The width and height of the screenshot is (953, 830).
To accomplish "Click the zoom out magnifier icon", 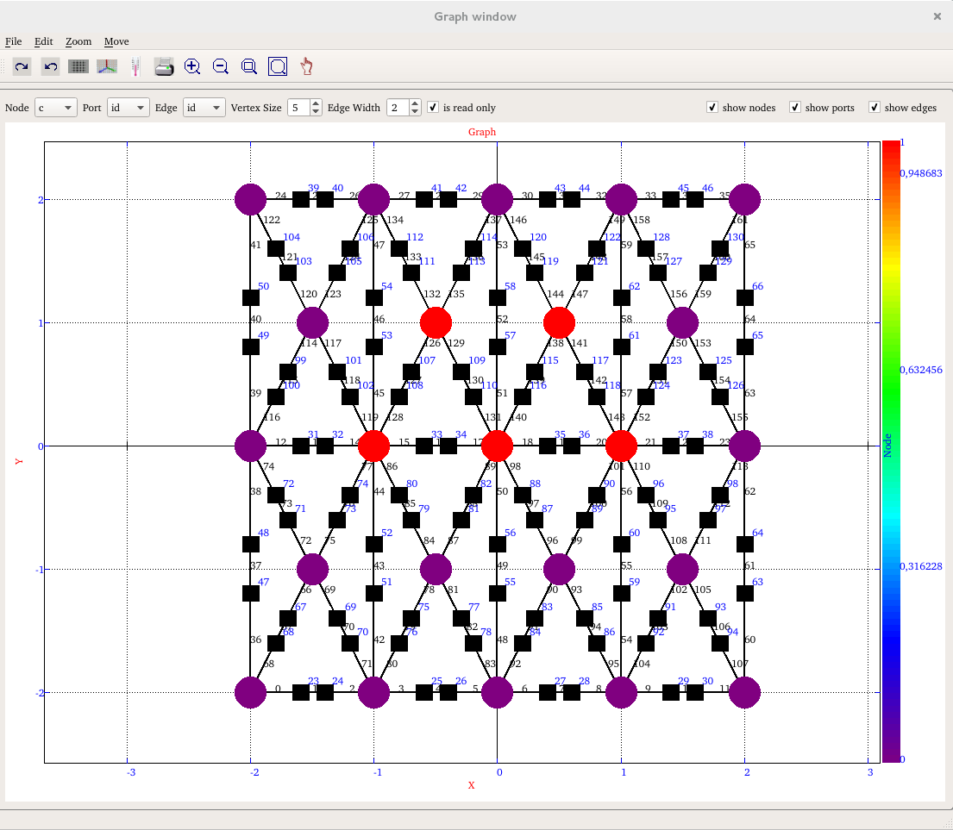I will click(221, 66).
